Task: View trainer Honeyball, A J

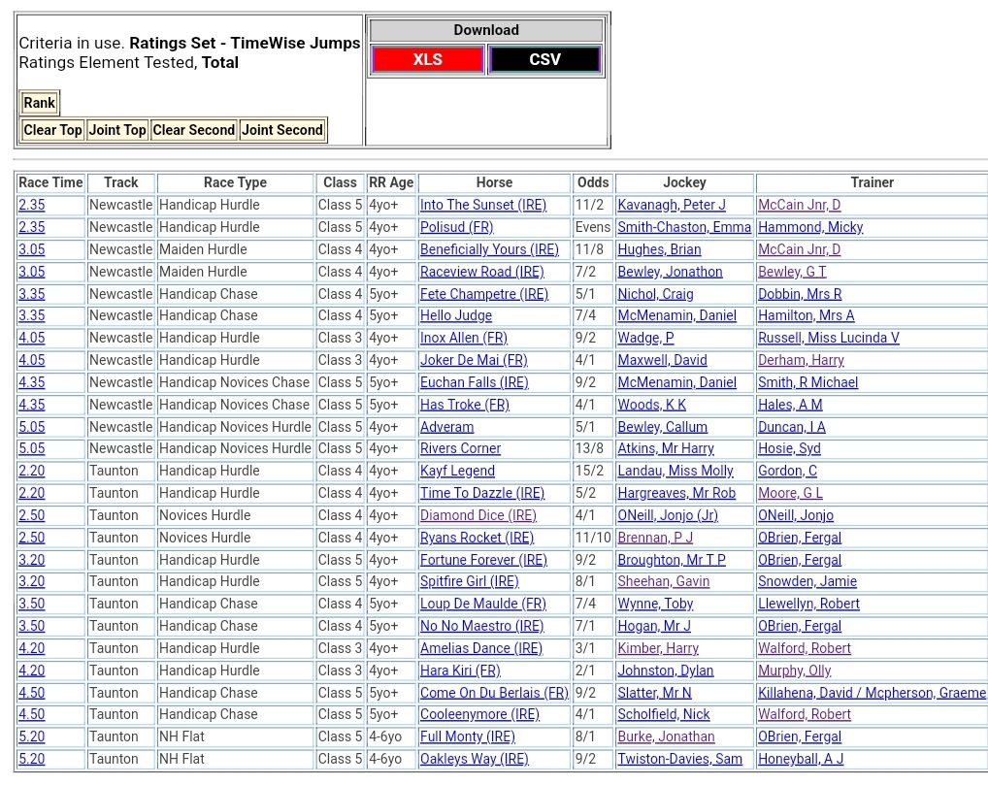Action: 800,759
